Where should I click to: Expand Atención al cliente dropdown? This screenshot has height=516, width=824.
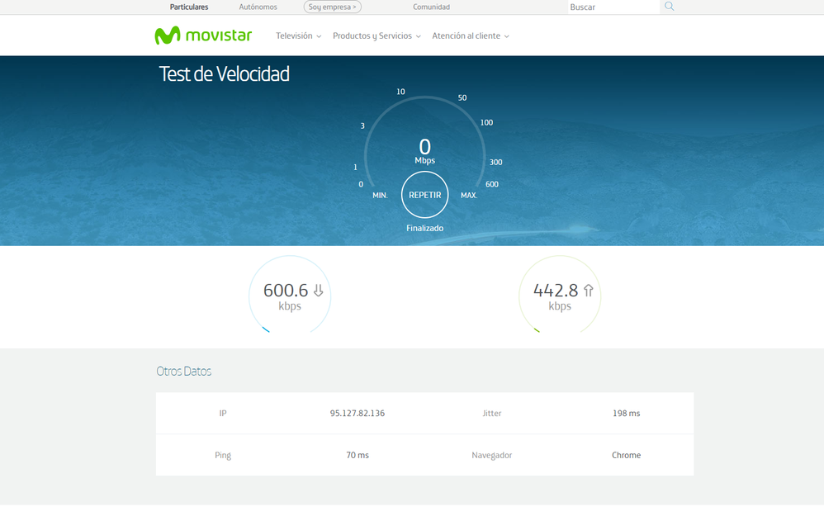470,36
